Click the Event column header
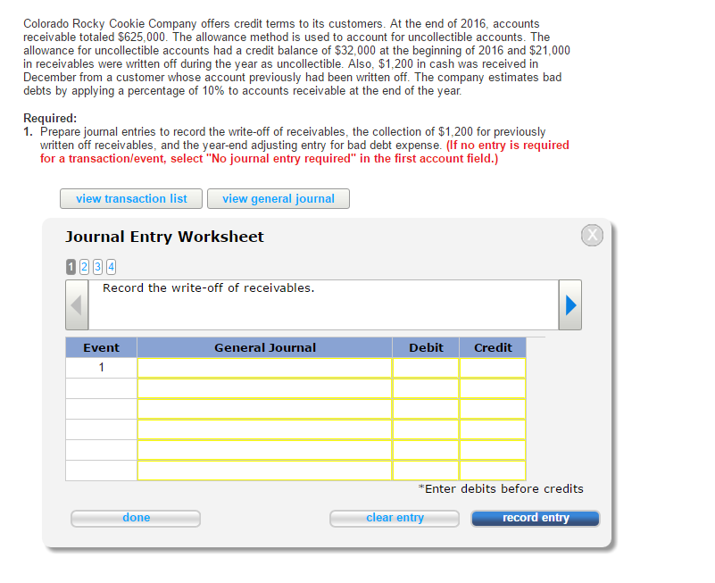 point(101,347)
